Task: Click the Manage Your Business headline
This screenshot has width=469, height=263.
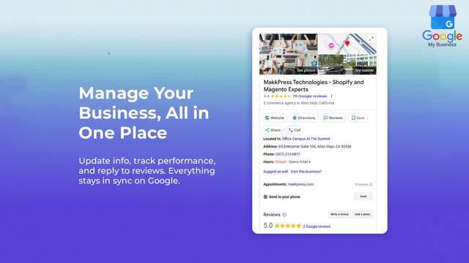Action: click(144, 113)
